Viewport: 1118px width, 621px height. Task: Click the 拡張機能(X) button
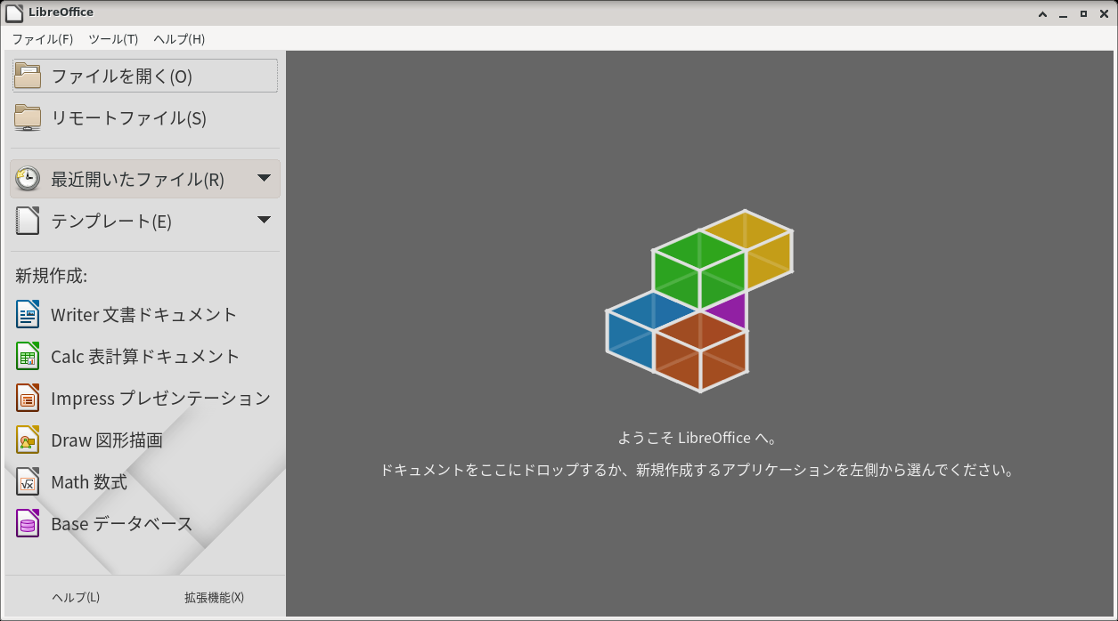(x=215, y=598)
